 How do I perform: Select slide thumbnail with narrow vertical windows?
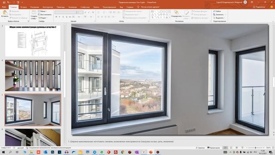click(33, 76)
